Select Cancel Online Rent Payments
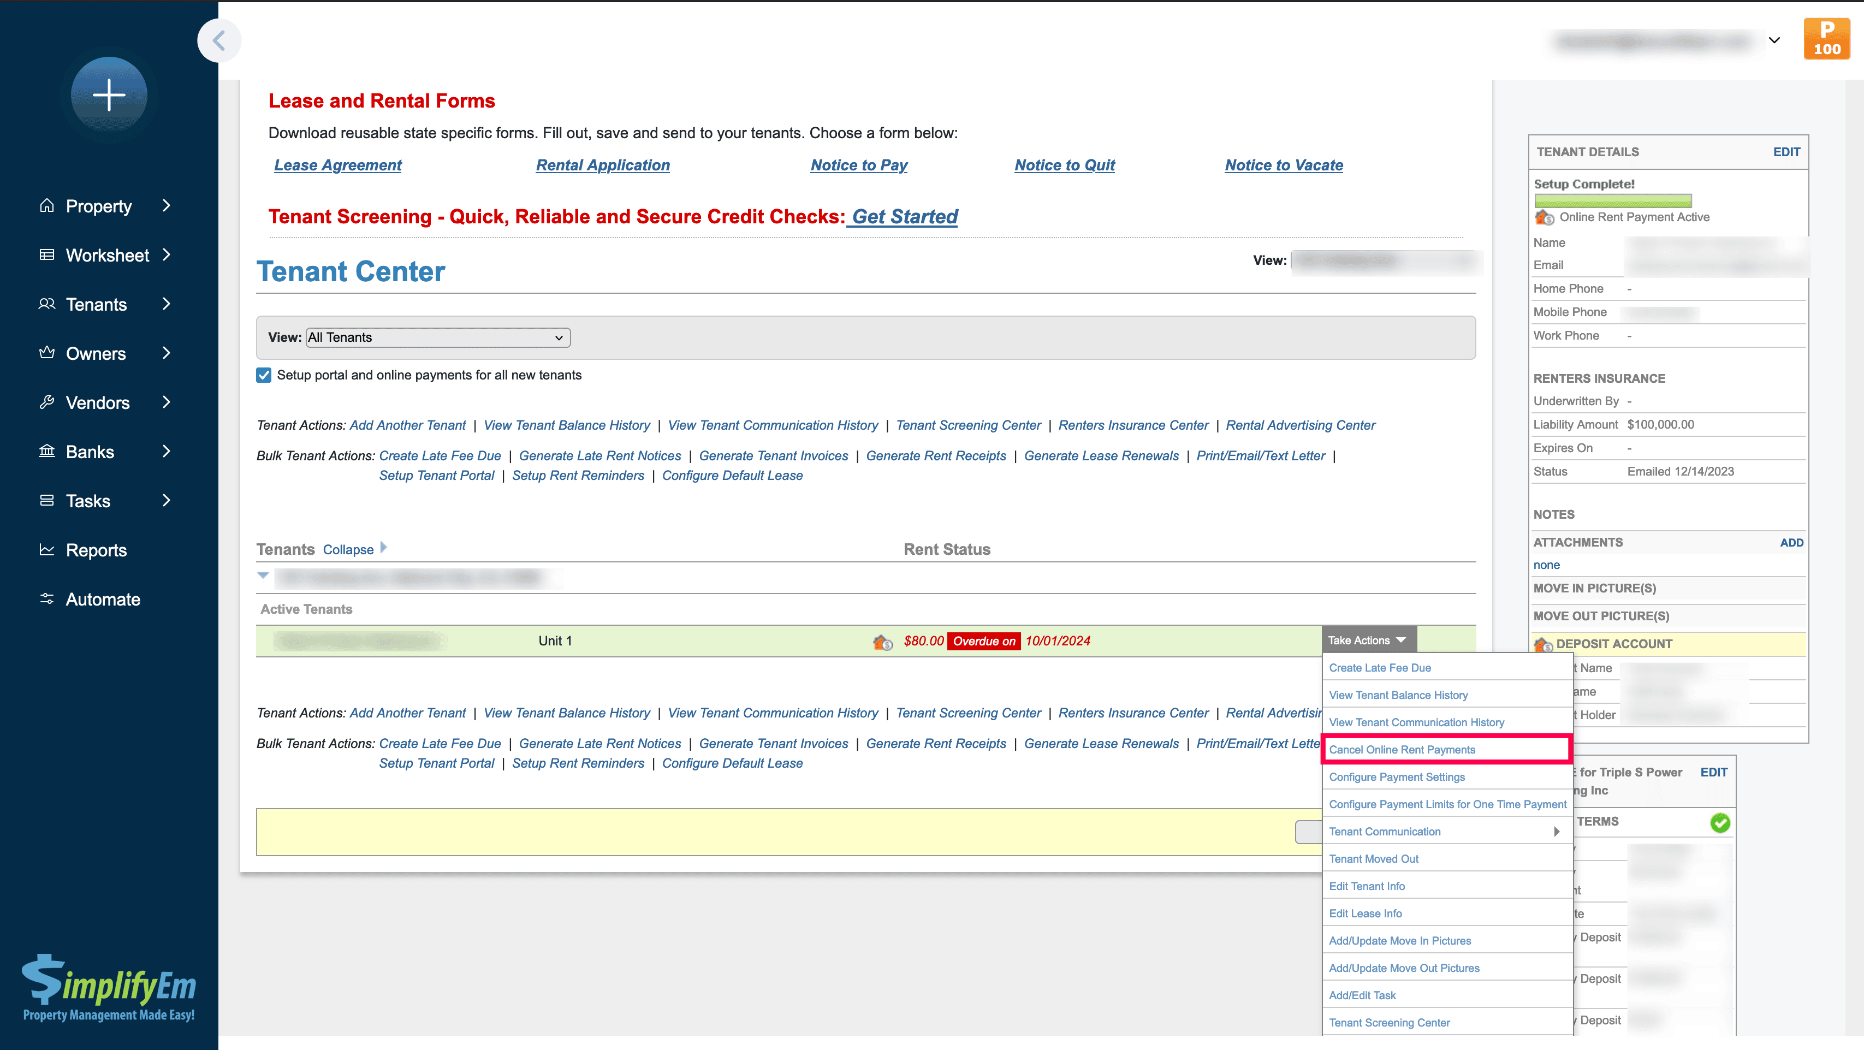 [x=1402, y=750]
